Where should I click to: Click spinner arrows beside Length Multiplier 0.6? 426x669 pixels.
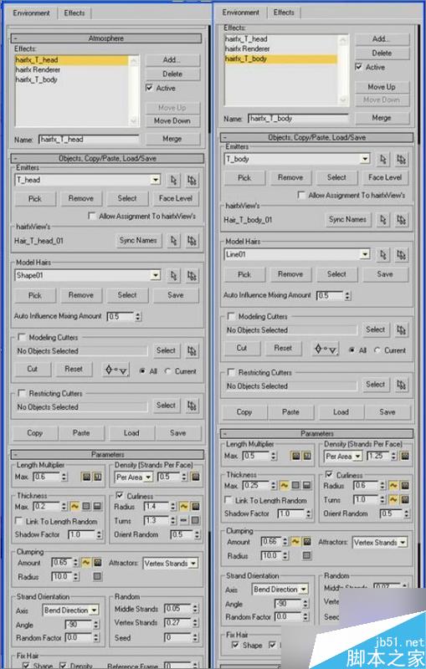coord(64,477)
